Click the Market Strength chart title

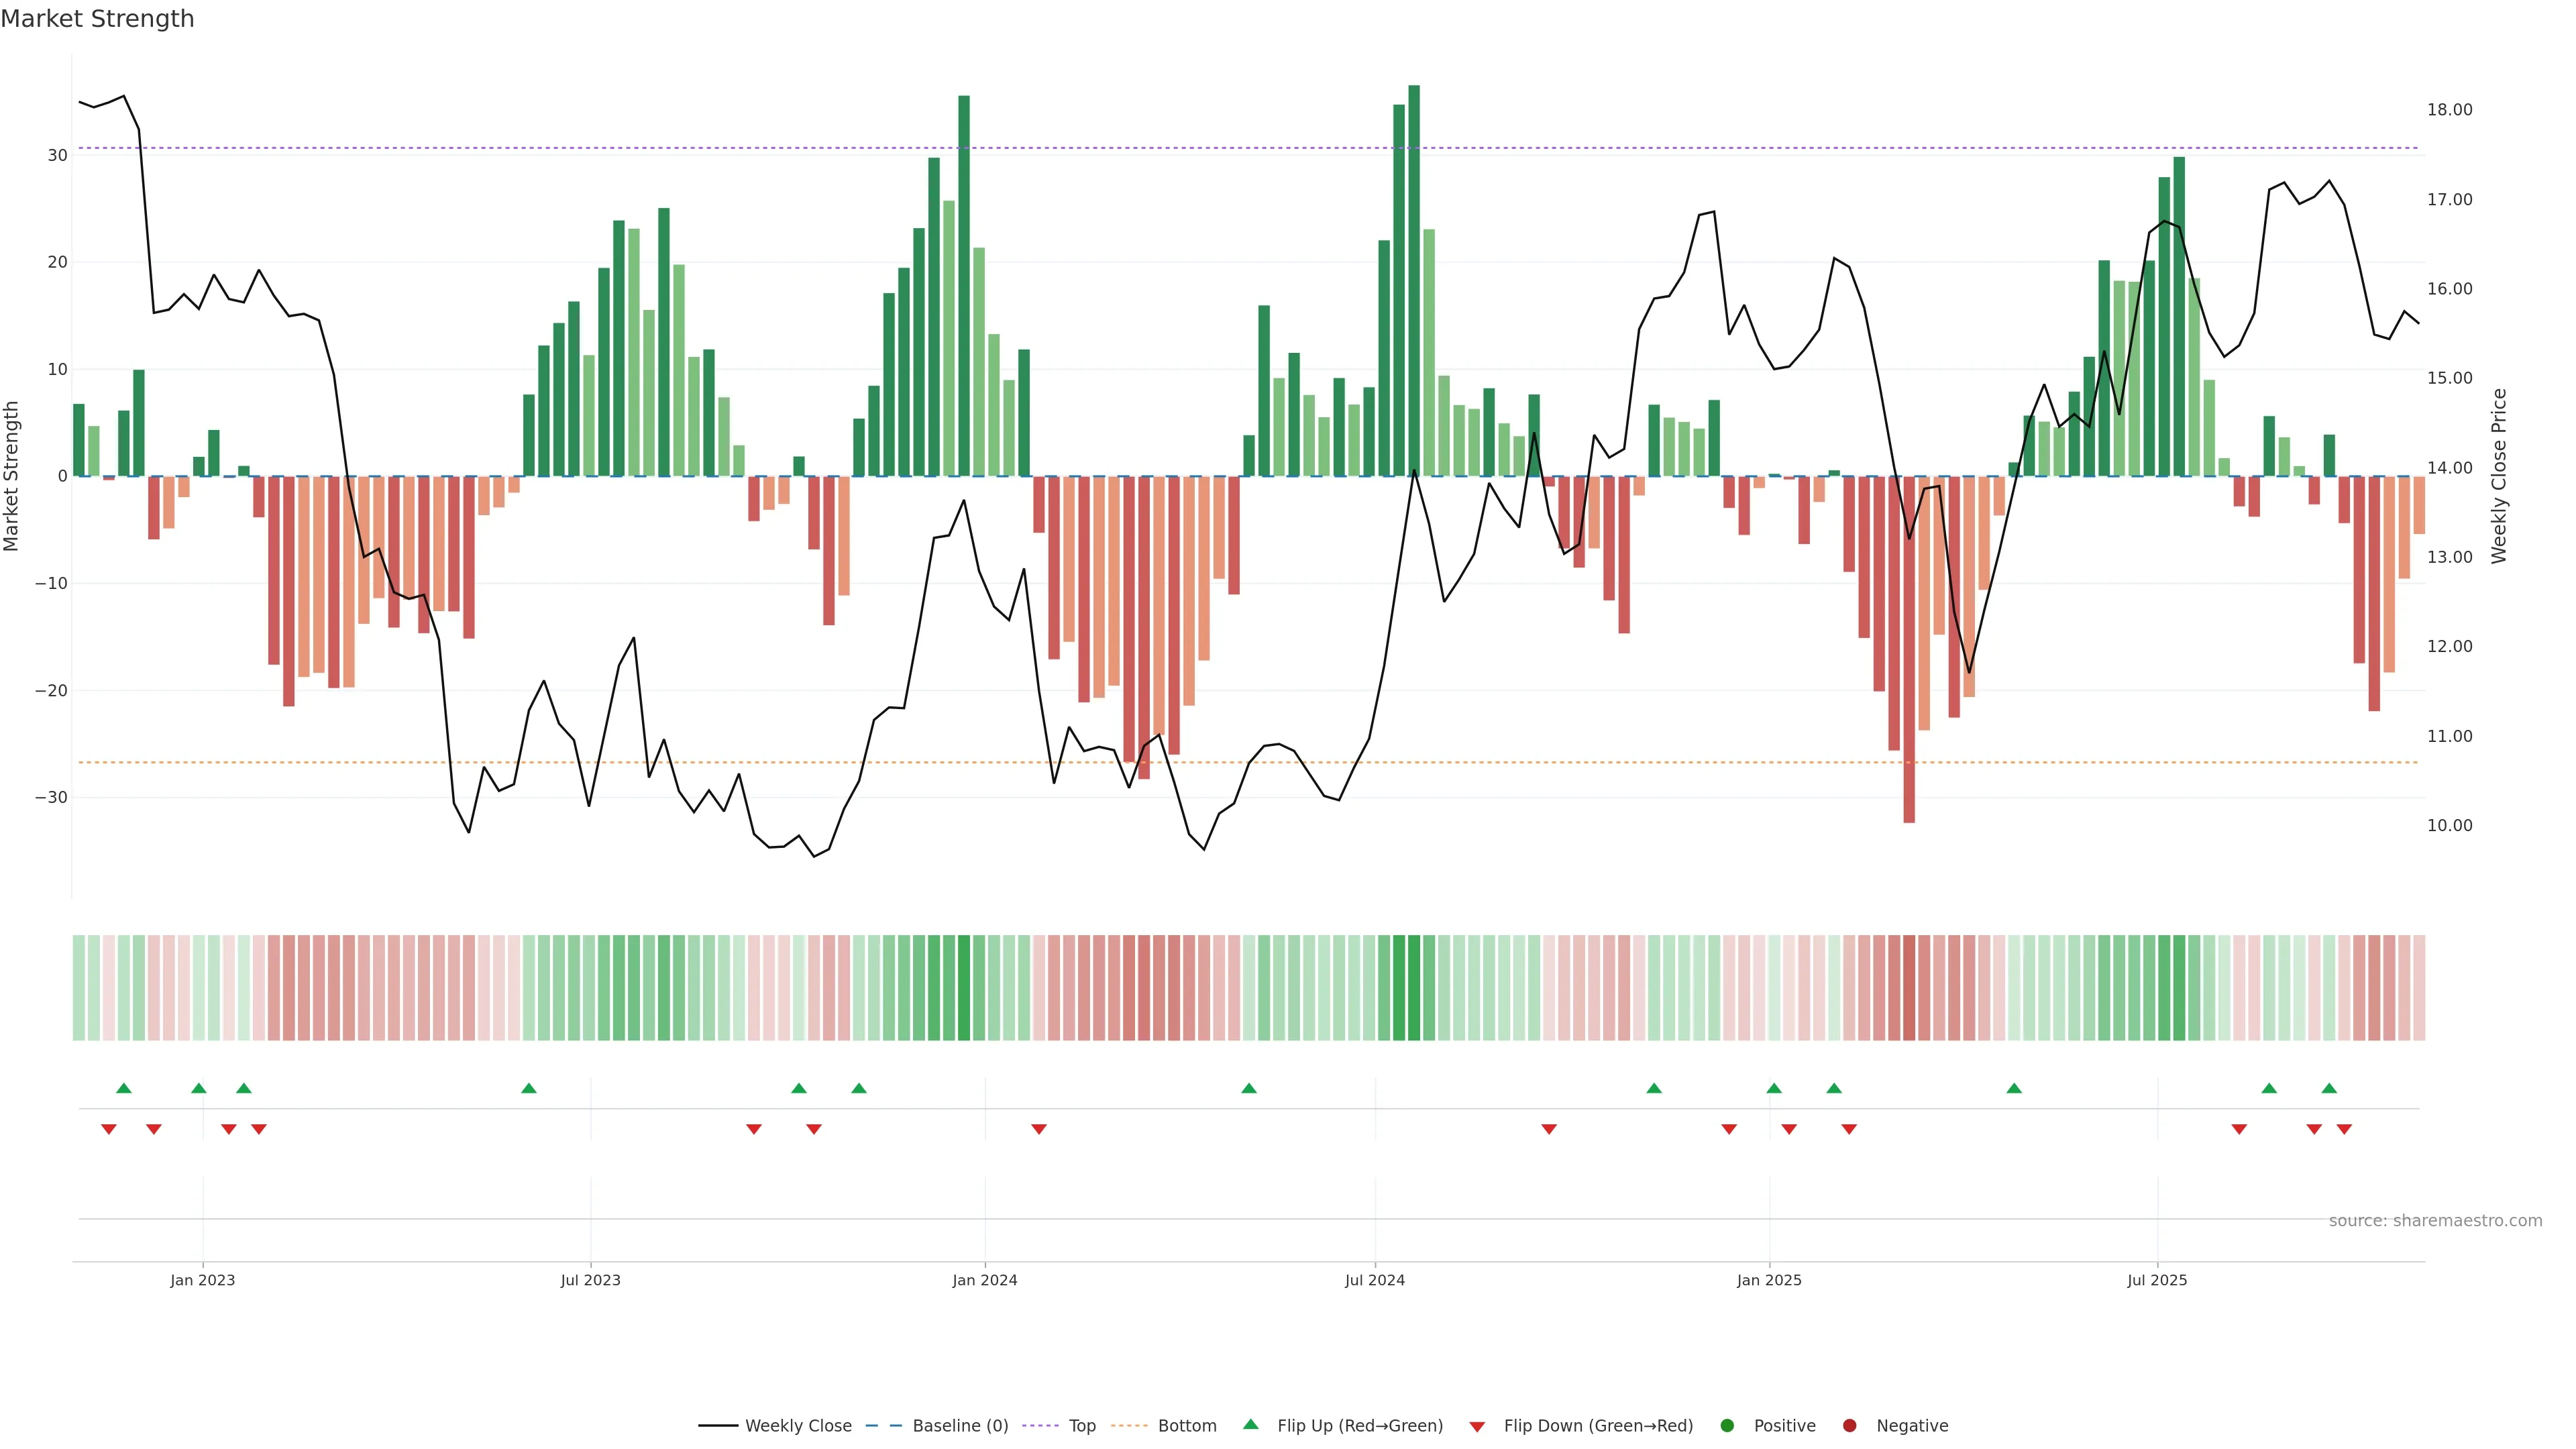pyautogui.click(x=97, y=19)
